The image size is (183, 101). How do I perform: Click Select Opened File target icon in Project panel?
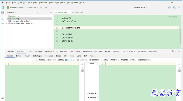tap(38, 12)
